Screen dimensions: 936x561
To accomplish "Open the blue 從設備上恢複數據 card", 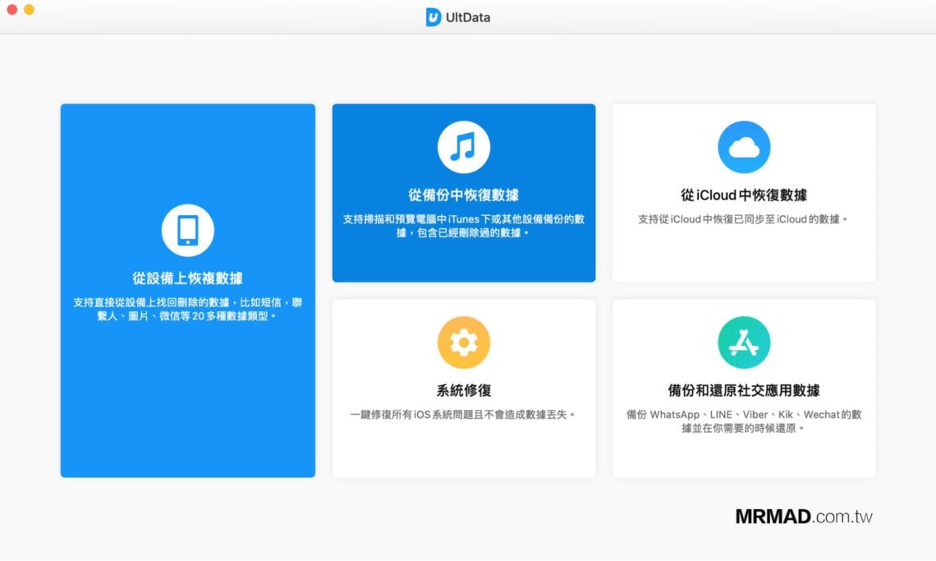I will [x=187, y=290].
